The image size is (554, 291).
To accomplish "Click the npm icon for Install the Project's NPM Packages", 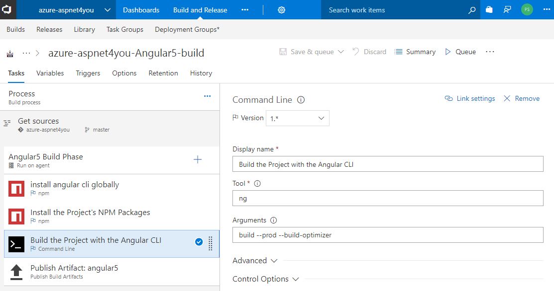I will [16, 217].
